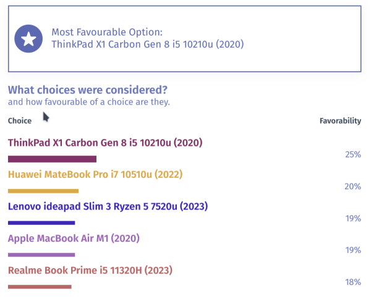The image size is (371, 304).
Task: Click the MacBook Air purple favorability bar
Action: pos(41,255)
